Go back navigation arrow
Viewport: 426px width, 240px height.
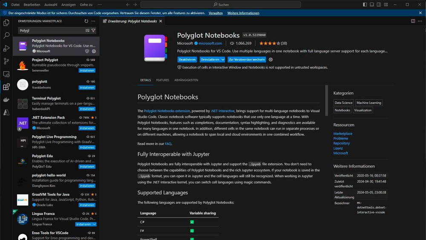point(128,5)
